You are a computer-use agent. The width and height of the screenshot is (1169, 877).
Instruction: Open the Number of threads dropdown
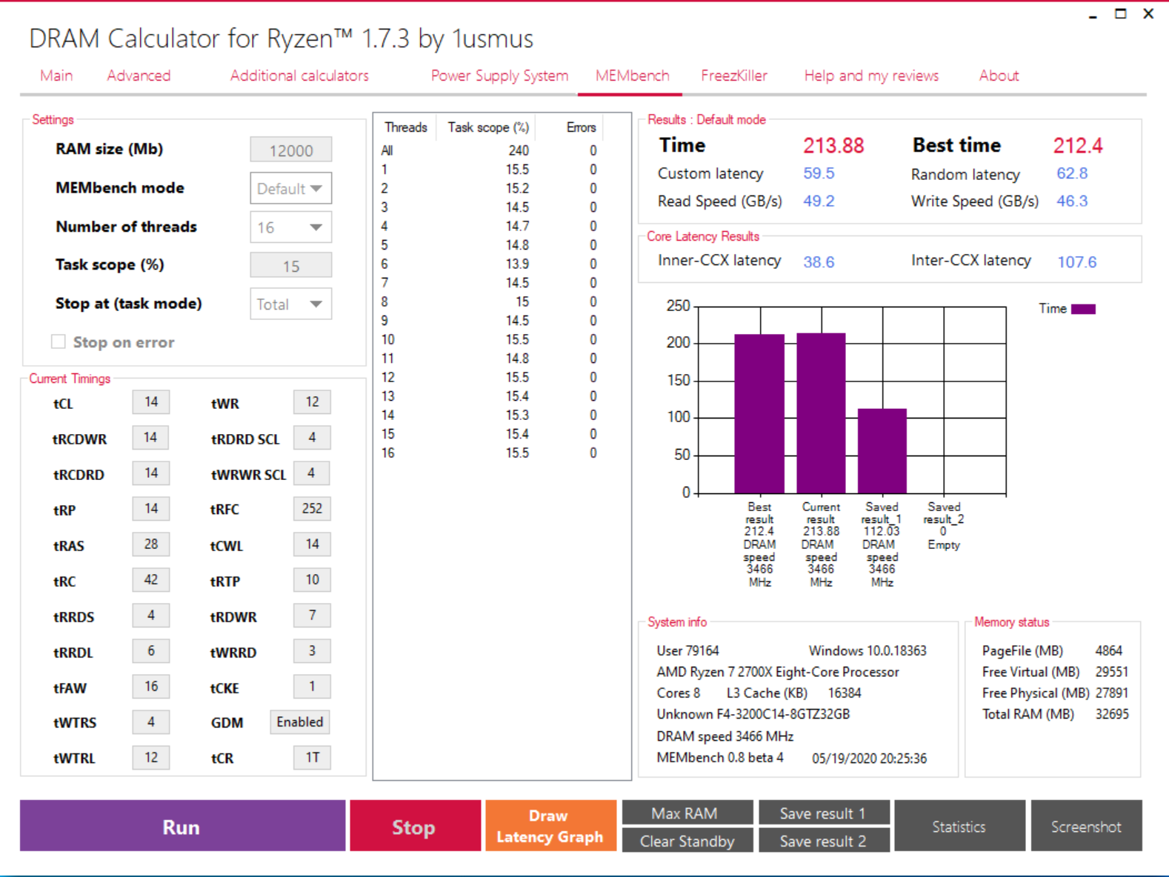290,227
